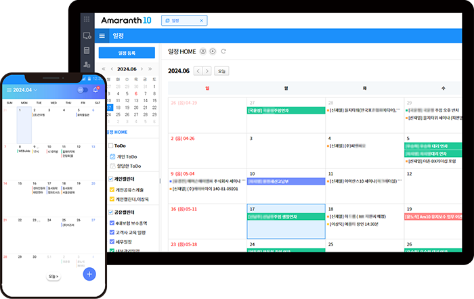474x299 pixels.
Task: Go to previous month in main calendar
Action: click(x=198, y=71)
